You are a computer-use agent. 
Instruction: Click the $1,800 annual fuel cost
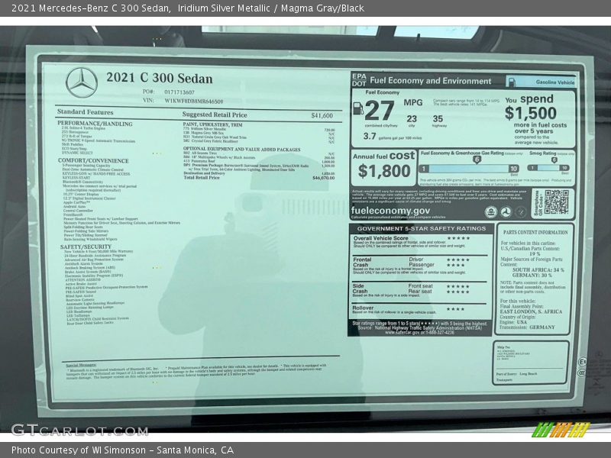coord(384,171)
